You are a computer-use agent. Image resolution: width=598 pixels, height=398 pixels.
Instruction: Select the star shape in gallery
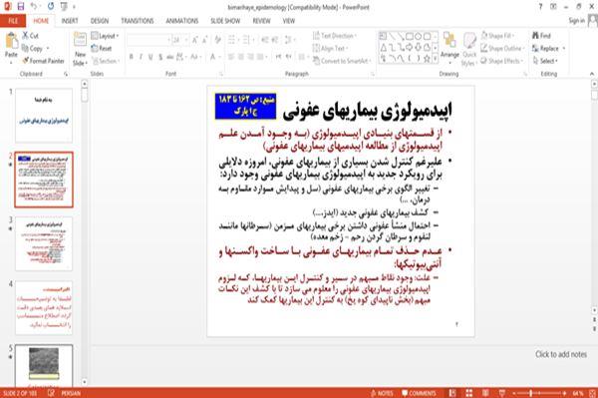pyautogui.click(x=427, y=59)
